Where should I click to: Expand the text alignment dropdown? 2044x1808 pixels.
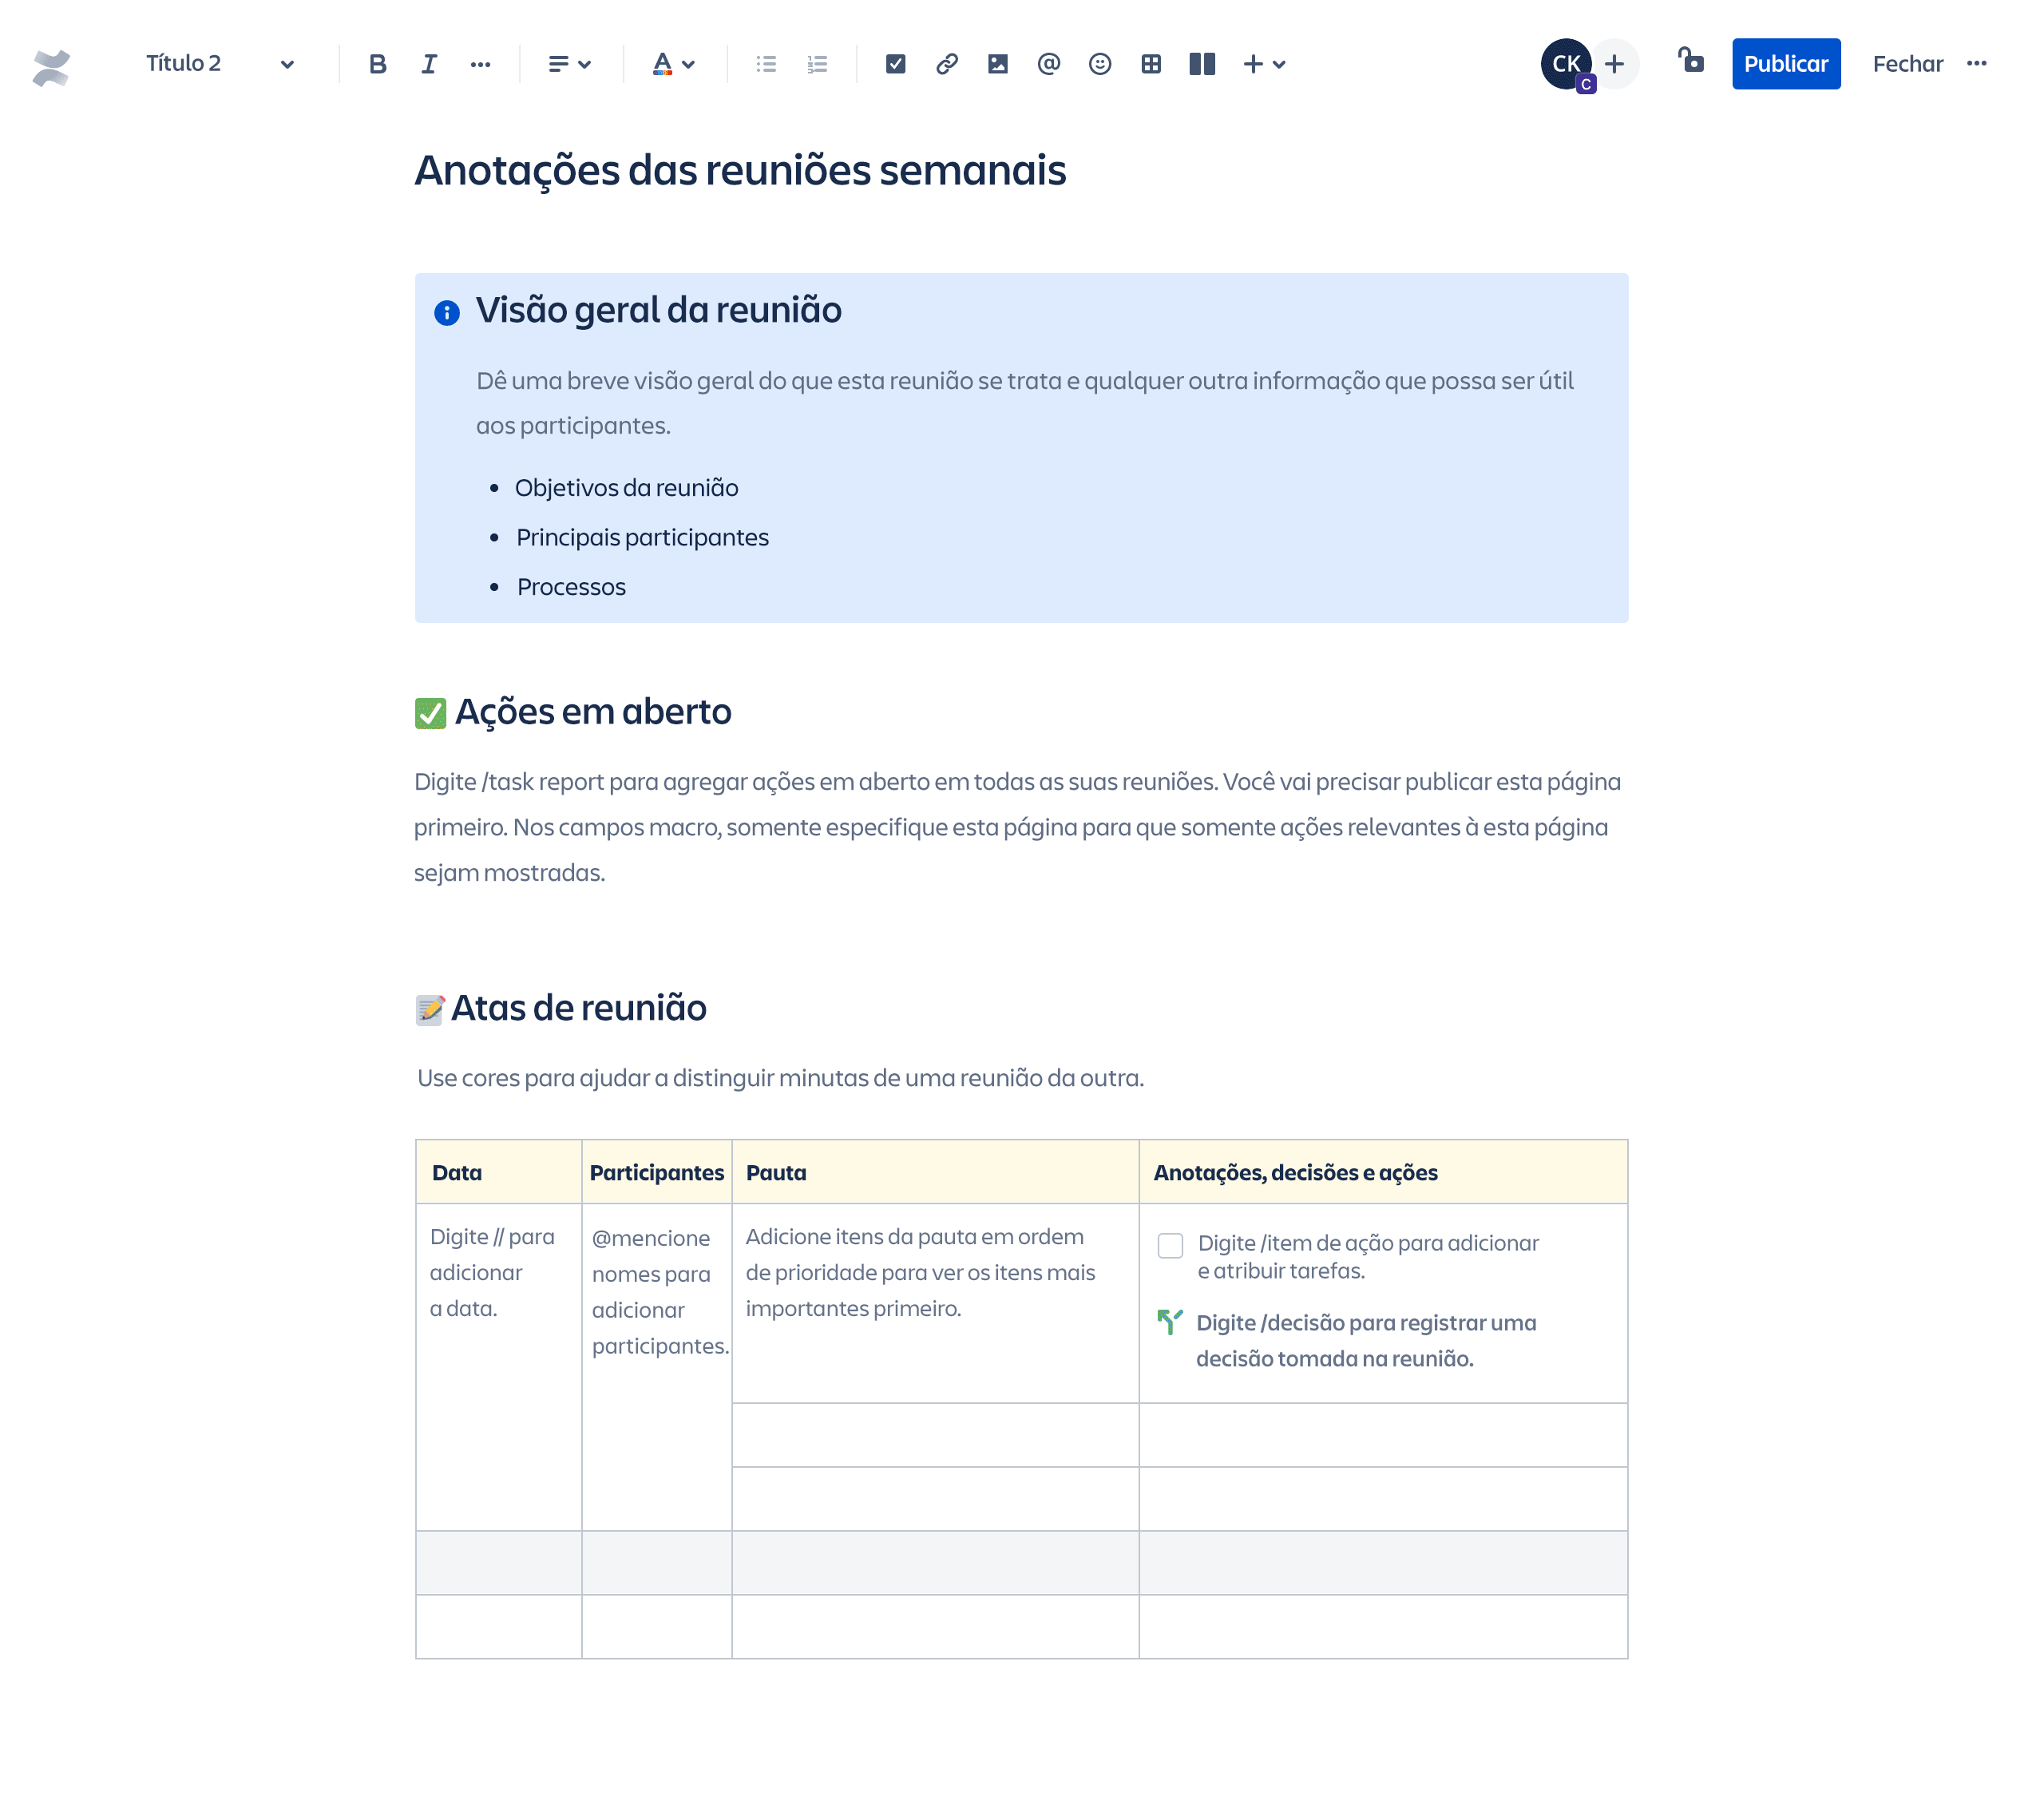[x=569, y=64]
